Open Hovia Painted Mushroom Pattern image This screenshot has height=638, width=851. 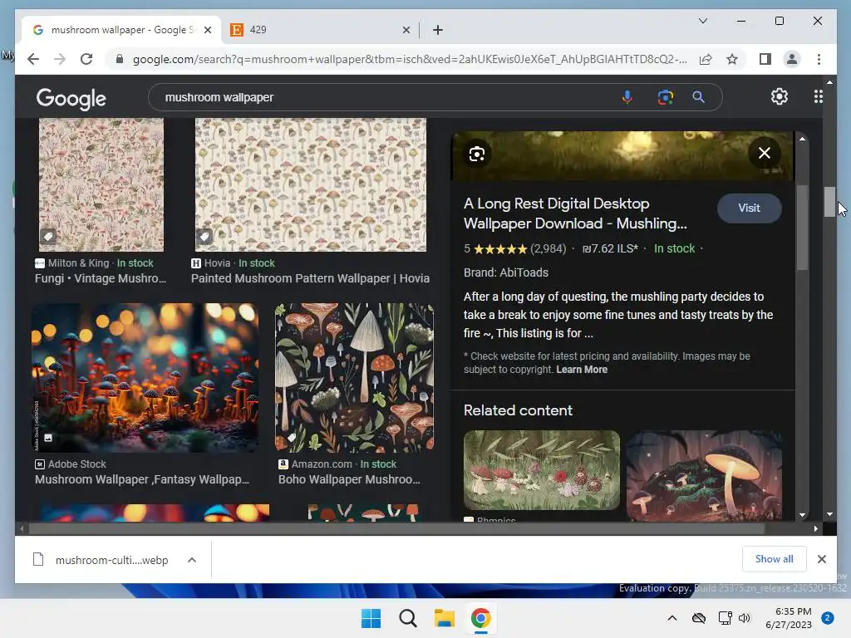311,184
